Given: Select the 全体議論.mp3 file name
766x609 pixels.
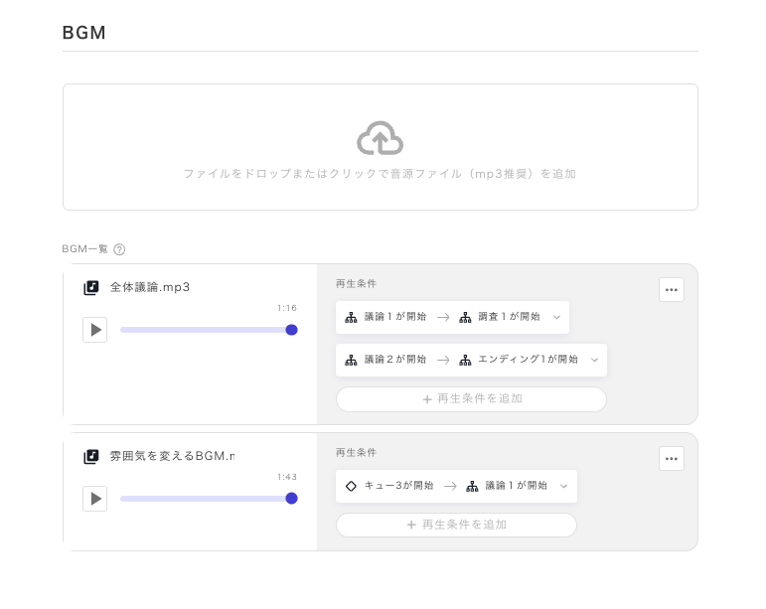Looking at the screenshot, I should 150,287.
